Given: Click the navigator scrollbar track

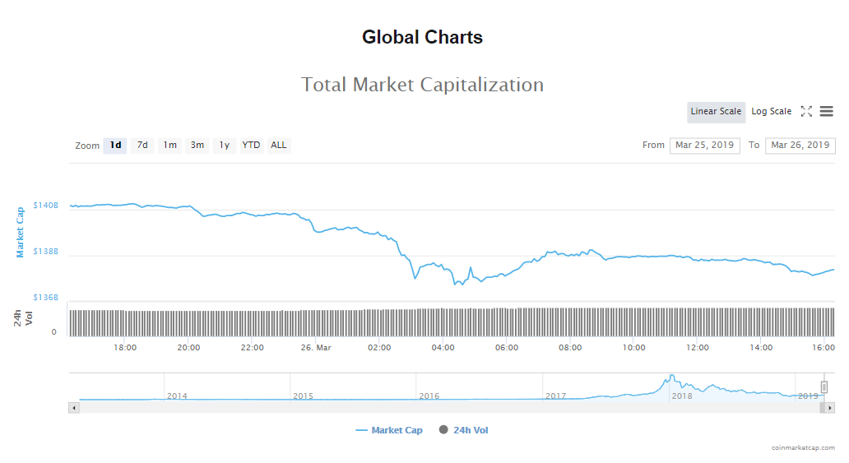Looking at the screenshot, I should coord(411,407).
